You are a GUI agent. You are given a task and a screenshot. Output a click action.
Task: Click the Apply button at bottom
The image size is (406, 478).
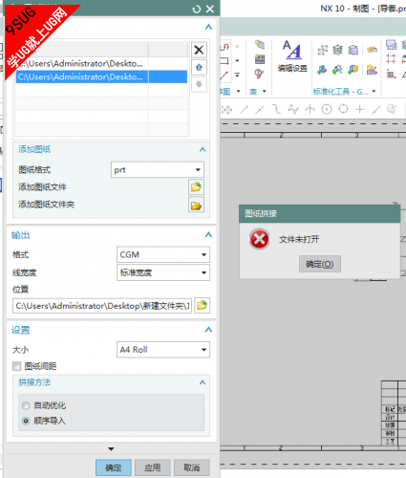click(153, 467)
